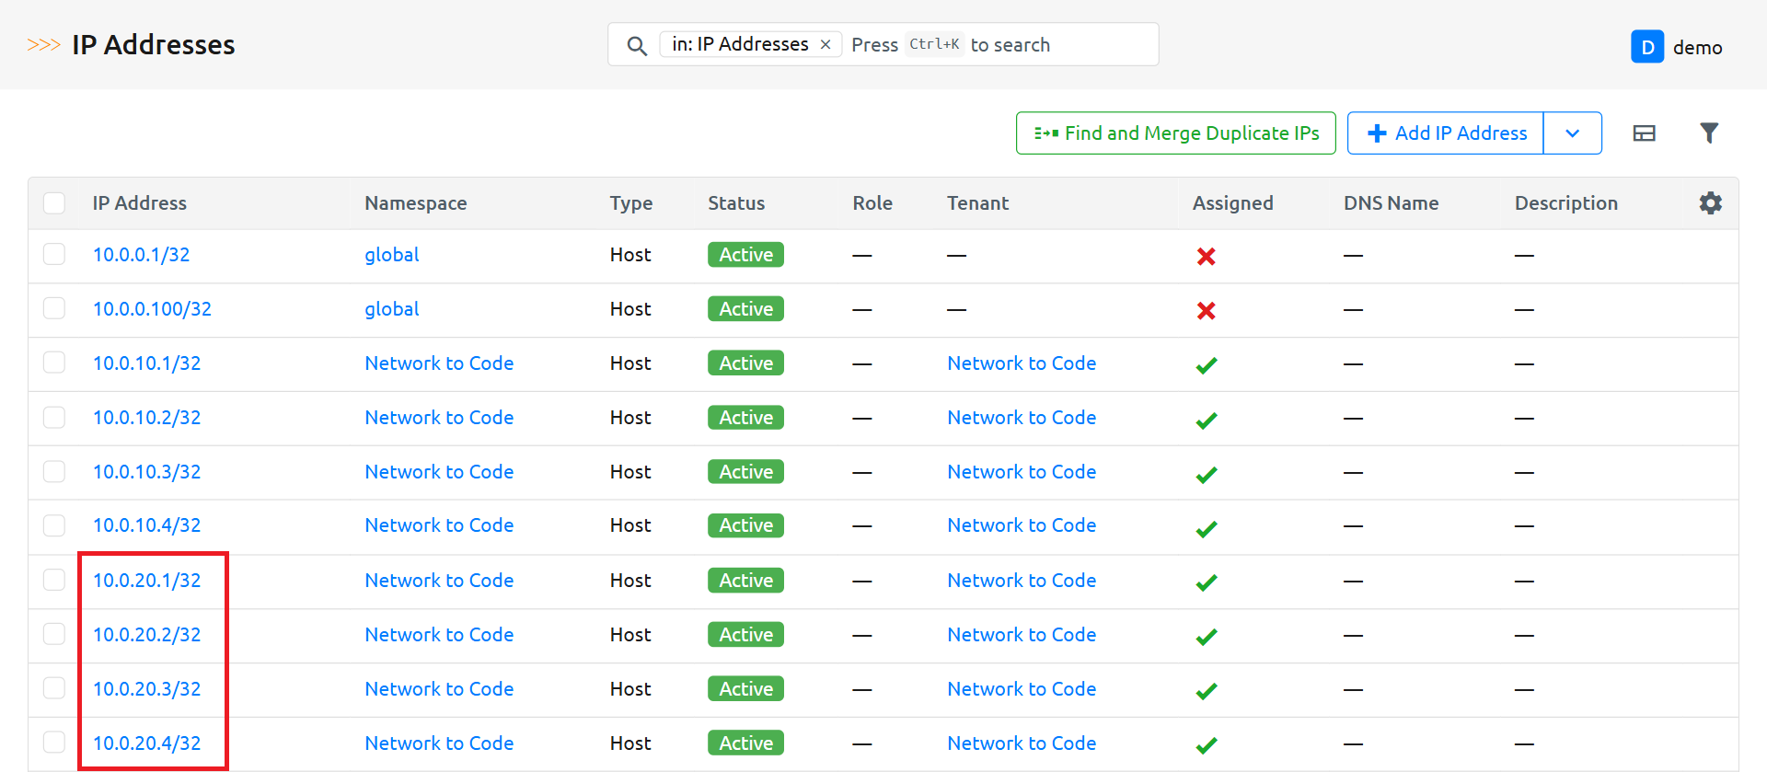Toggle the table view layout icon
Image resolution: width=1767 pixels, height=772 pixels.
[1644, 133]
